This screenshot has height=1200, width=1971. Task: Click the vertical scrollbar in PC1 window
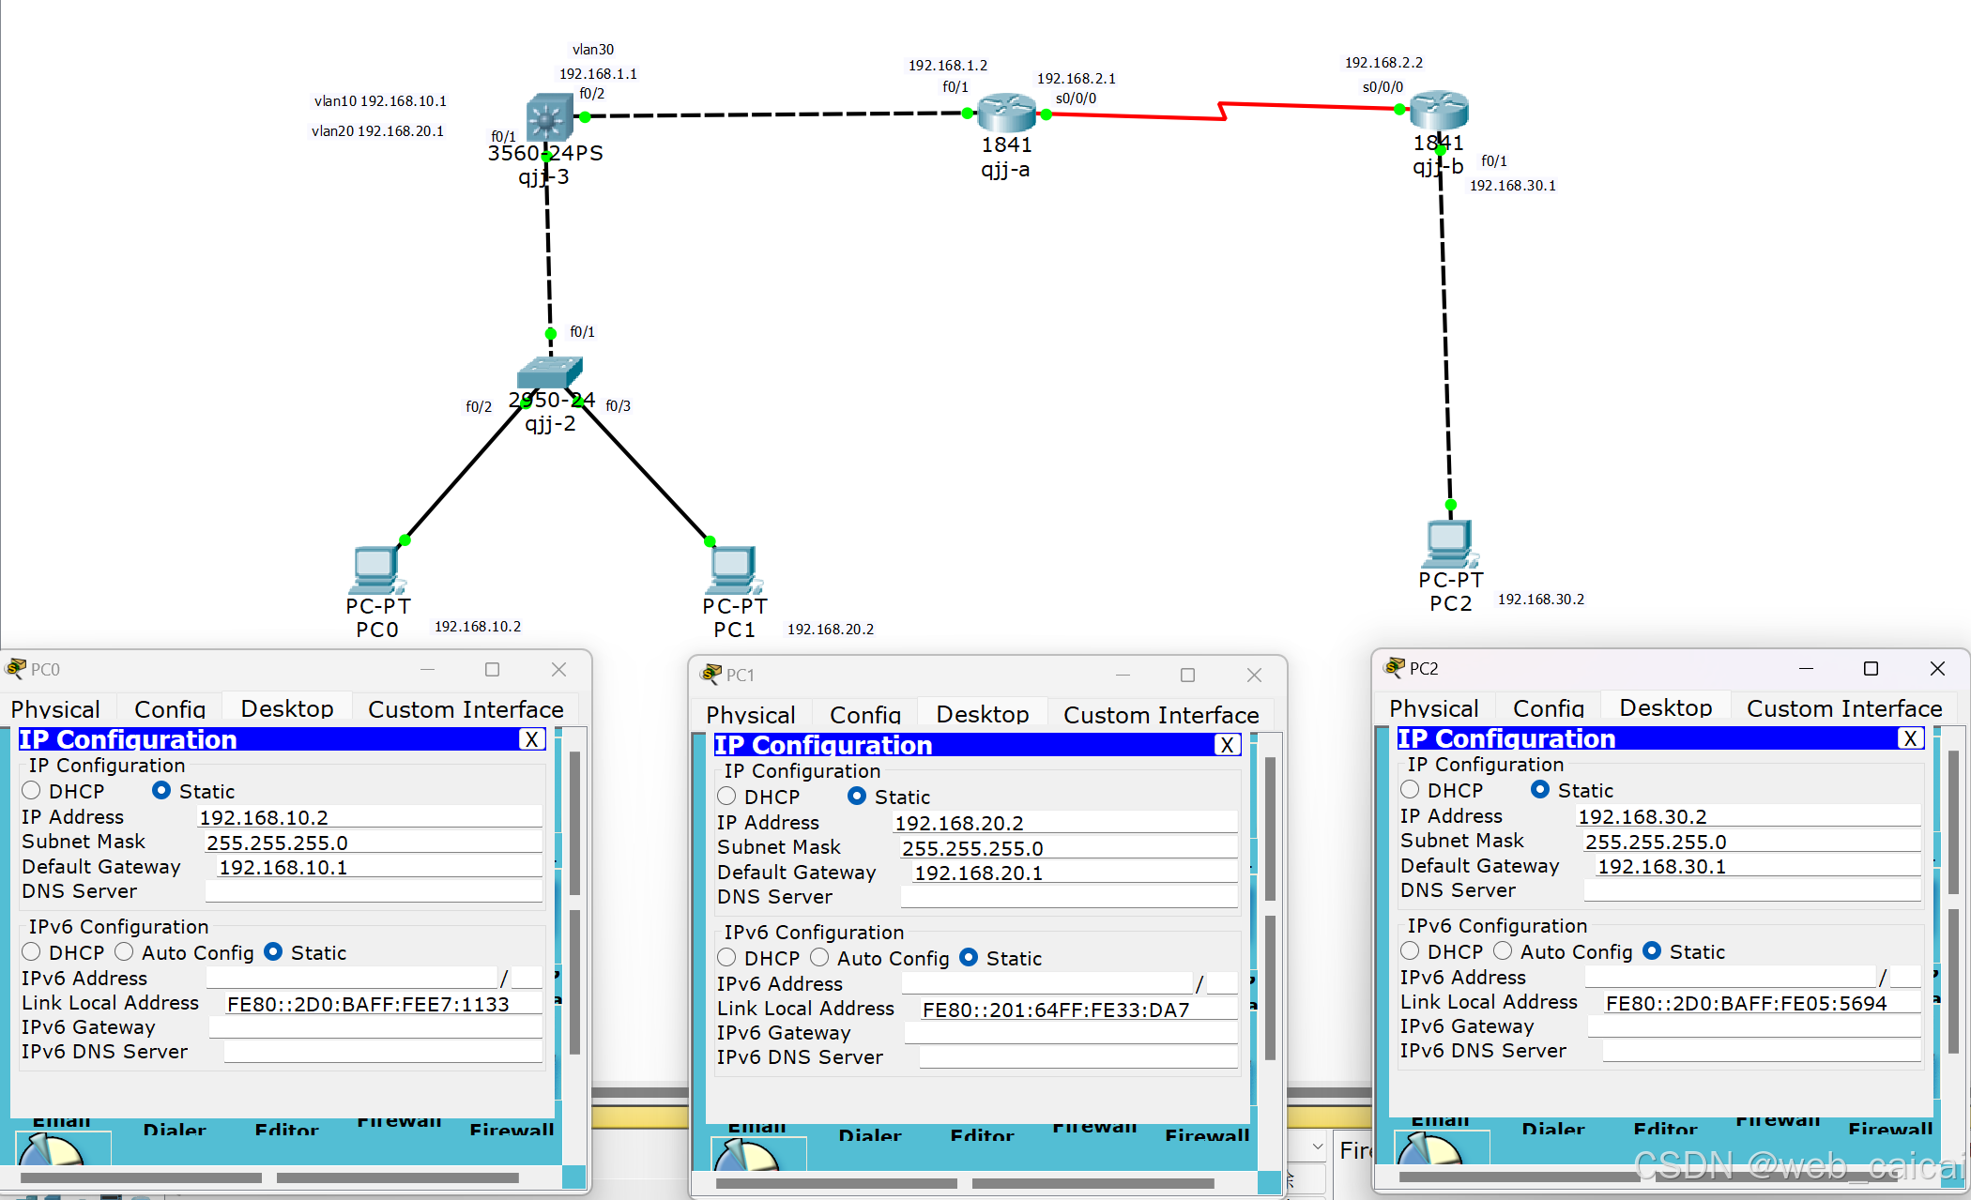1270,830
